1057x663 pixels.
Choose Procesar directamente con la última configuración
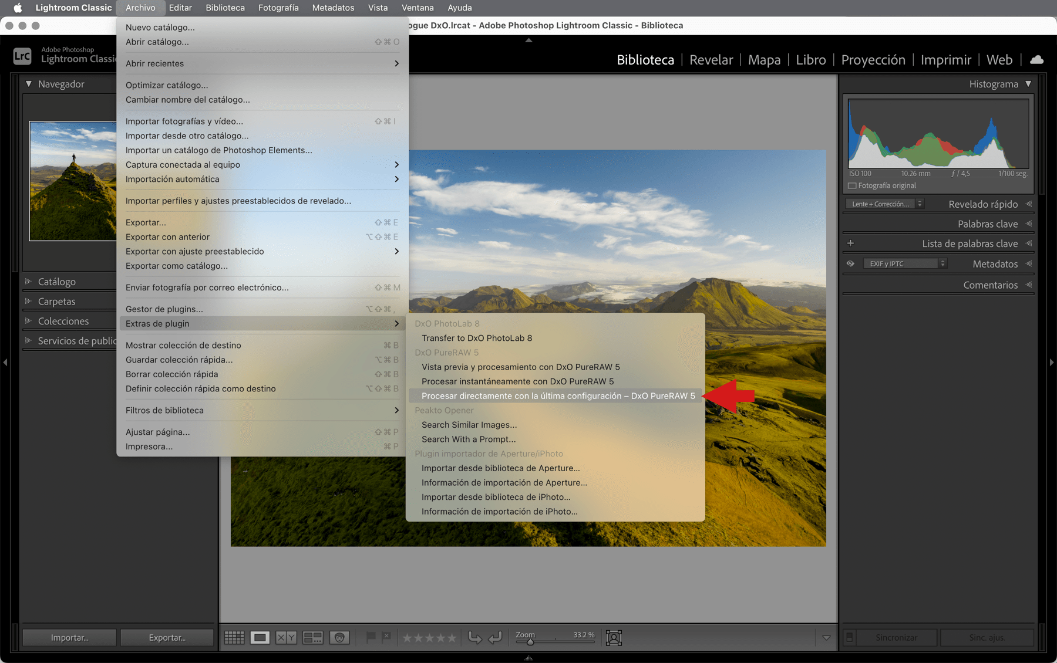tap(555, 395)
